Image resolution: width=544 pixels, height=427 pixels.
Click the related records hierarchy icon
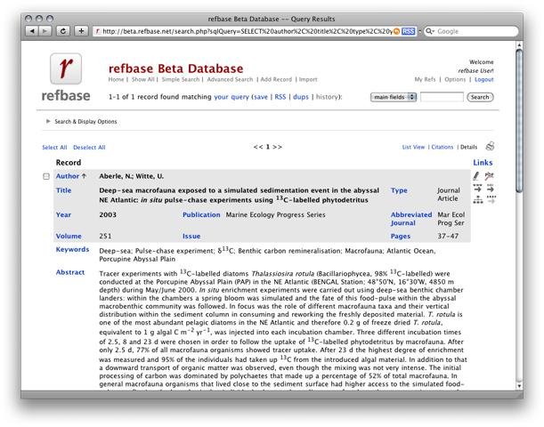click(478, 200)
